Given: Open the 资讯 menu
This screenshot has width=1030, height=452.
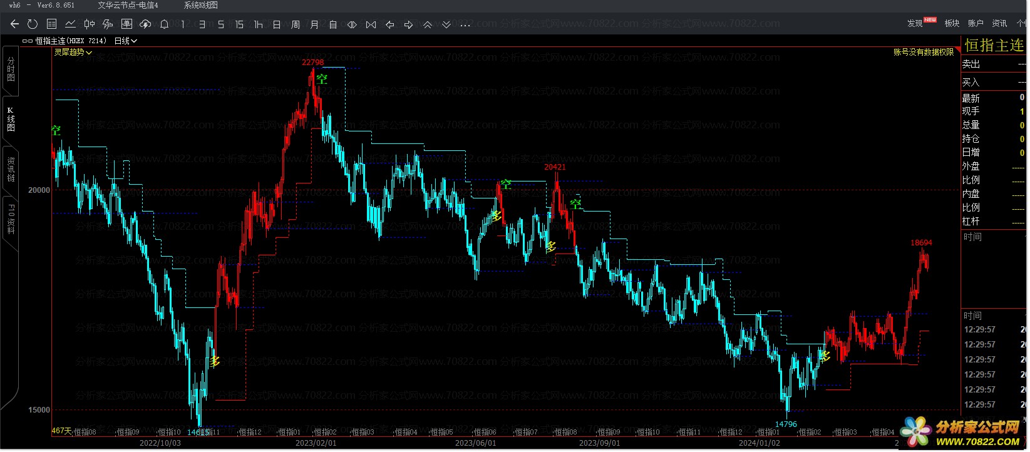Looking at the screenshot, I should pos(999,23).
